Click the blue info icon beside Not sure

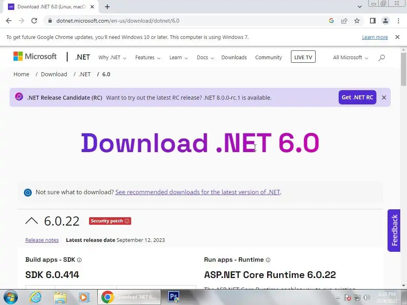click(28, 193)
